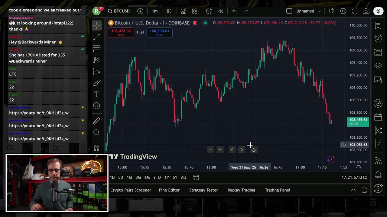Screen dimensions: 387x217
Task: Open the notifications bell
Action: click(378, 175)
